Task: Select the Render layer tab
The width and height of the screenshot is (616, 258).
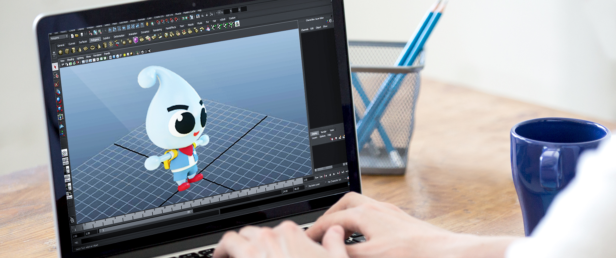Action: pos(324,132)
